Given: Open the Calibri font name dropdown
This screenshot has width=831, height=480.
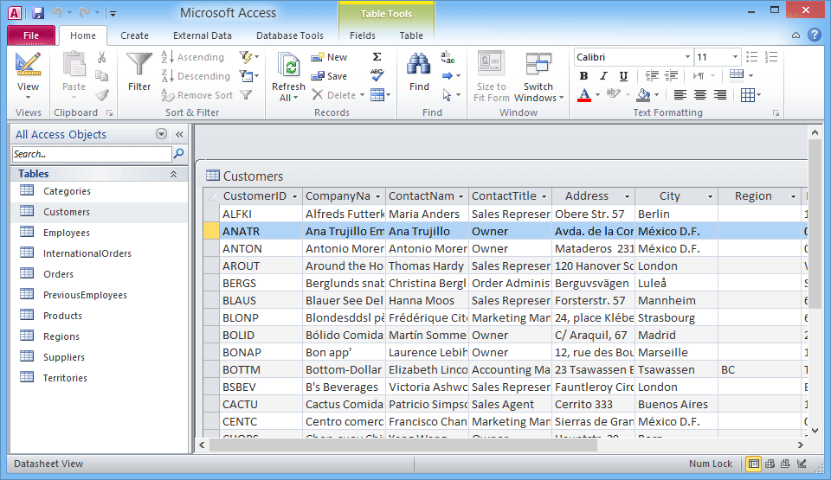Looking at the screenshot, I should pyautogui.click(x=687, y=57).
